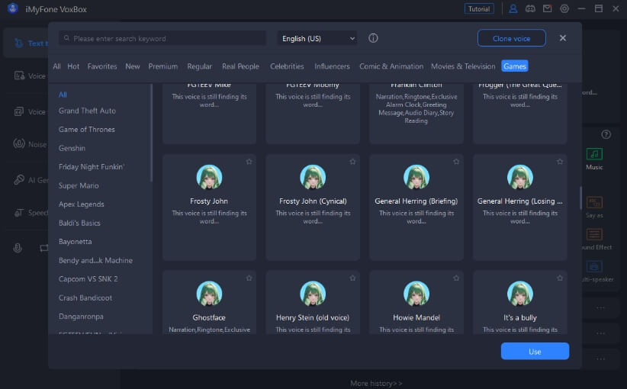Screen dimensions: 627x389
Task: Click the Use button
Action: tap(535, 352)
